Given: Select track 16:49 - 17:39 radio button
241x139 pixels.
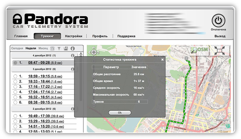Looking at the screenshot, I should click(x=15, y=116).
